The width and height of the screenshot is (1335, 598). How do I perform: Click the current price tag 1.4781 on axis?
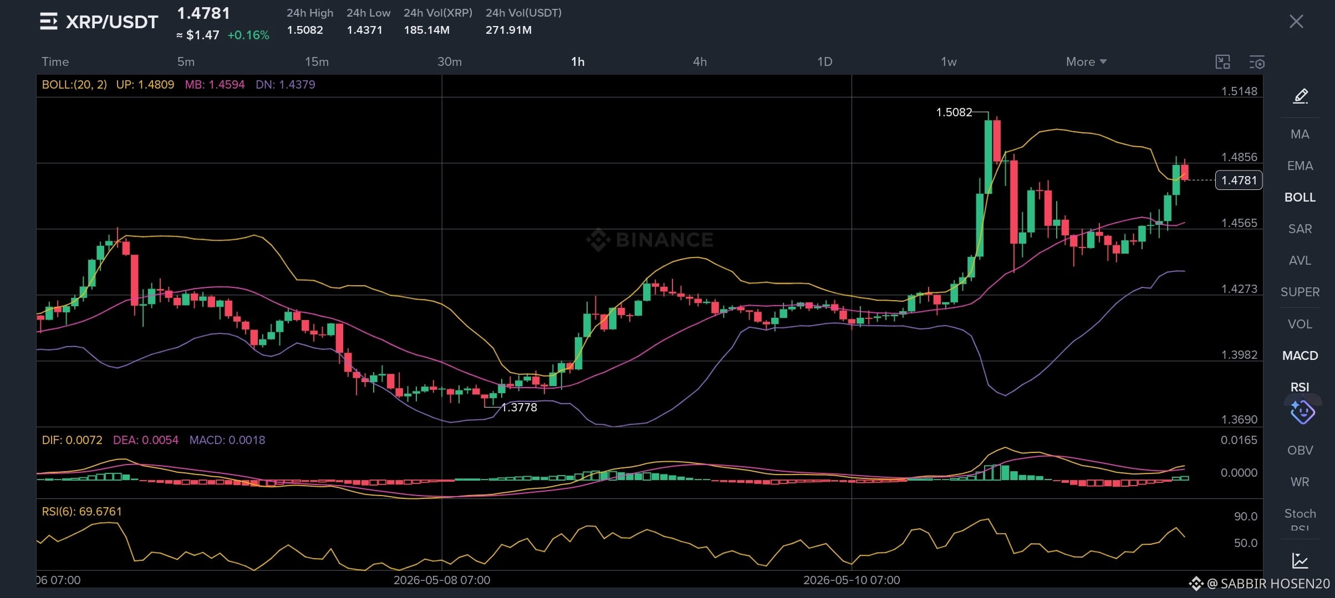[1239, 180]
